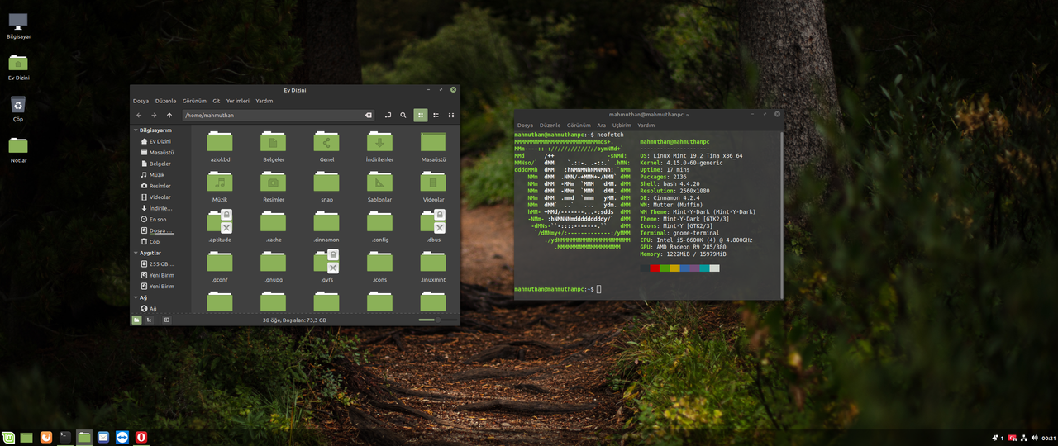Launch TeamViewer from the panel
The width and height of the screenshot is (1058, 446).
pyautogui.click(x=122, y=438)
